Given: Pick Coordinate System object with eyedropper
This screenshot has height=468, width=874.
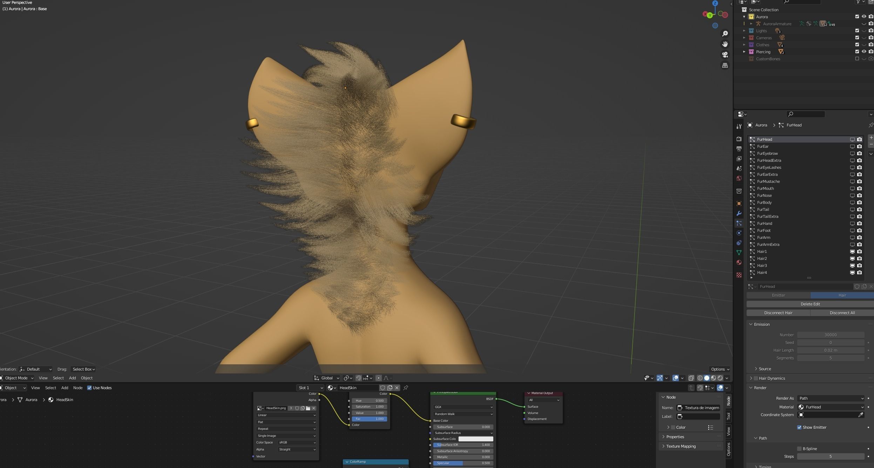Looking at the screenshot, I should [x=860, y=415].
